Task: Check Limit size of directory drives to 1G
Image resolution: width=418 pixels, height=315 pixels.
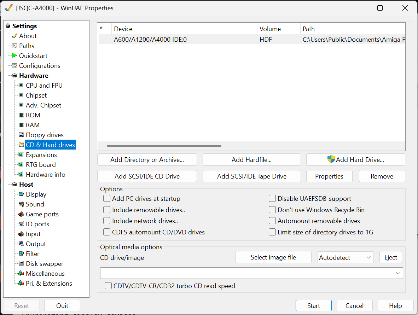Action: click(272, 232)
